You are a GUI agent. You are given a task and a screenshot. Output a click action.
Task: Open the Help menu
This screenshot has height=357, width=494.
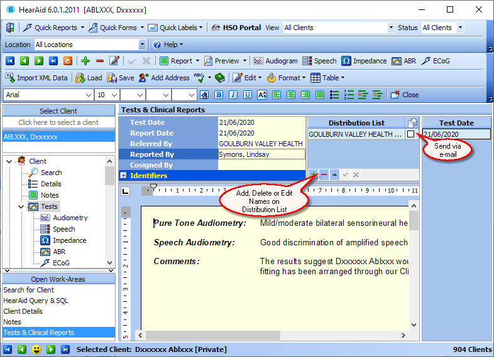click(x=168, y=45)
